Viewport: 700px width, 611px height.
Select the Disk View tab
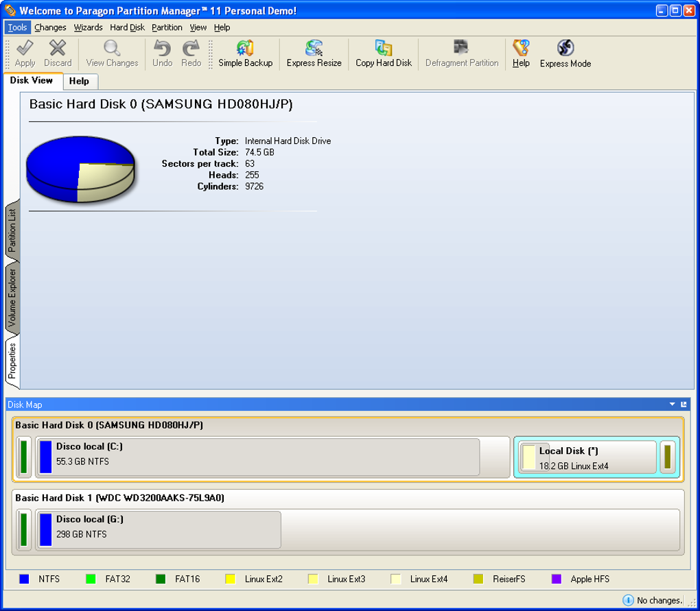coord(32,80)
